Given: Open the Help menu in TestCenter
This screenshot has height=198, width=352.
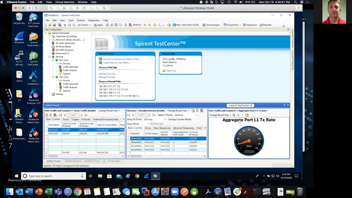Looking at the screenshot, I should click(106, 20).
